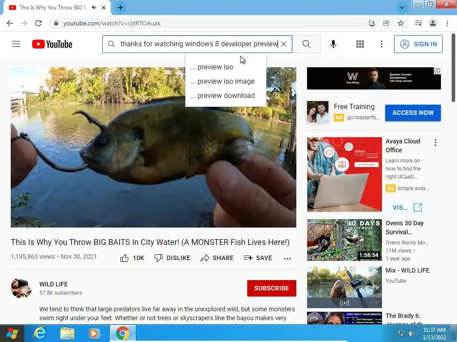Share this page icon in address bar
Screen dimensions: 457x342
coord(386,23)
